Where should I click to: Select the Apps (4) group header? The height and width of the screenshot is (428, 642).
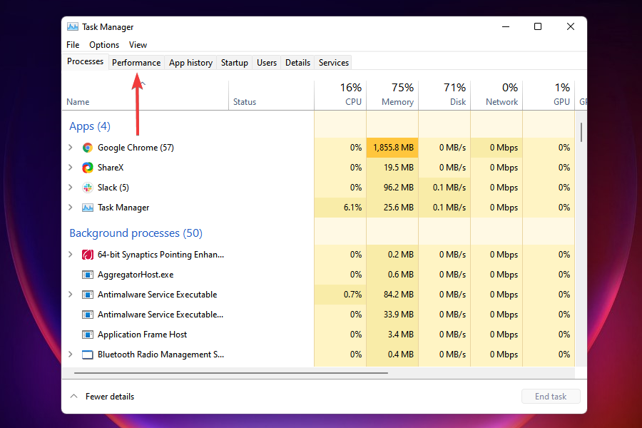(90, 126)
